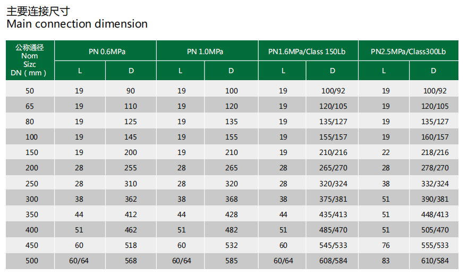Click the Chinese title '主要连接尺寸'

[38, 10]
